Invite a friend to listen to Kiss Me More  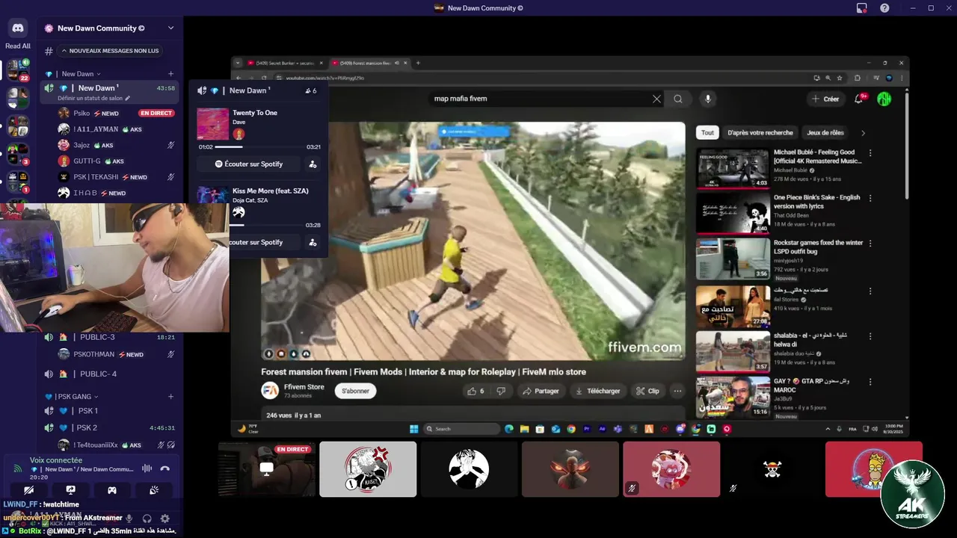coord(313,242)
